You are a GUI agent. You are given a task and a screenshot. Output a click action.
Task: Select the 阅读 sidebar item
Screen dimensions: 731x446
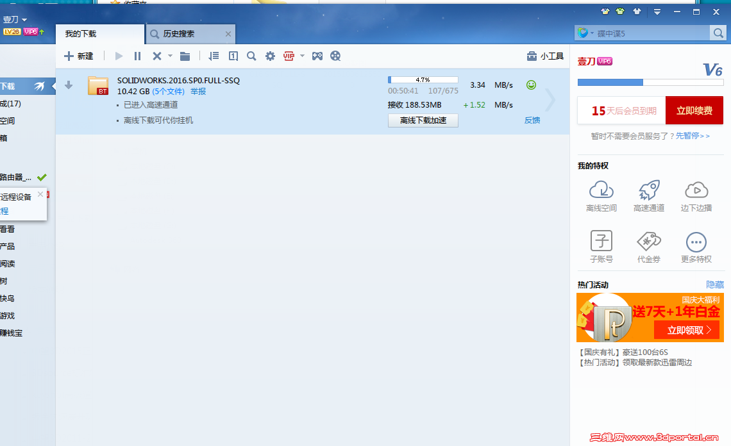click(x=8, y=264)
